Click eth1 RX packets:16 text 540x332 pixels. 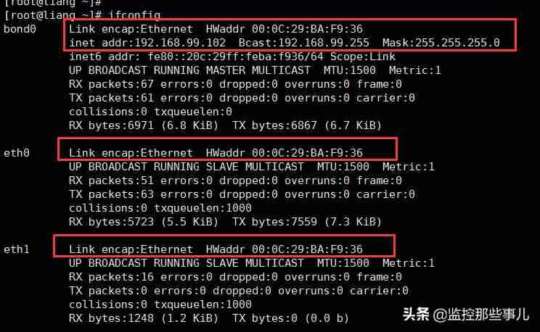111,277
